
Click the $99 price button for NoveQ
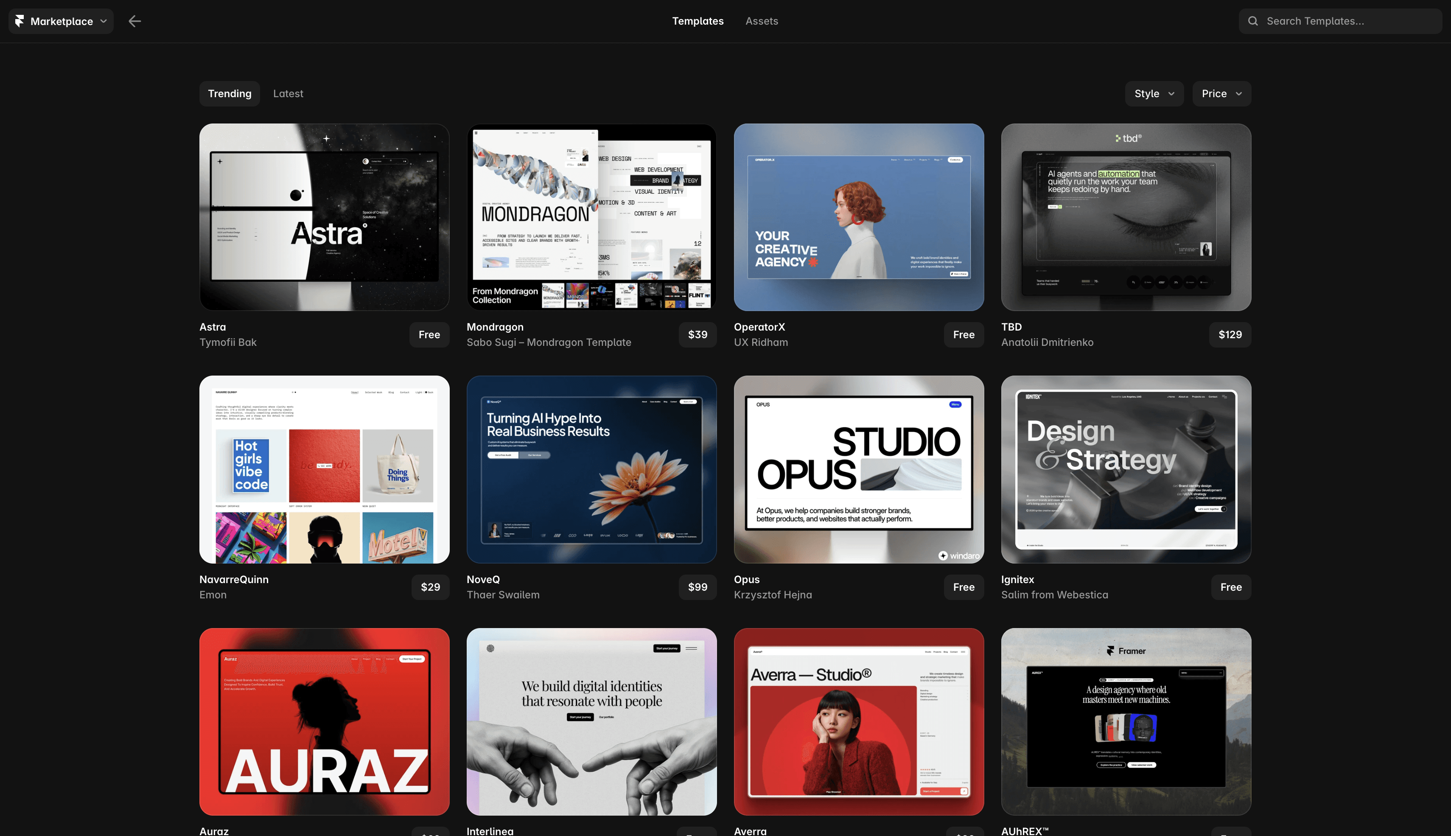(x=698, y=587)
